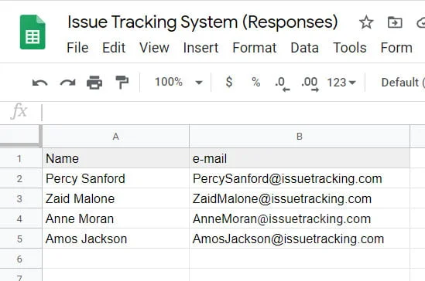This screenshot has height=281, width=425.
Task: Apply percent format
Action: point(256,82)
